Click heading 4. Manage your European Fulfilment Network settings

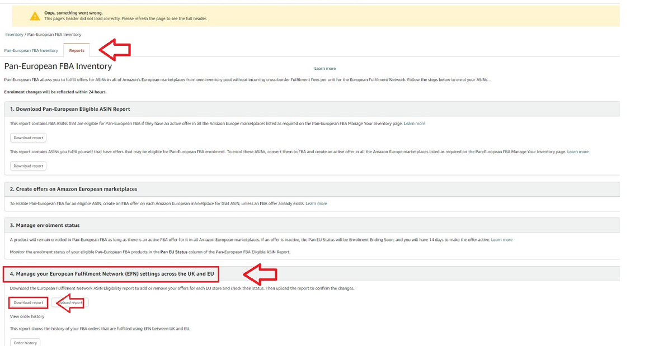pyautogui.click(x=112, y=274)
